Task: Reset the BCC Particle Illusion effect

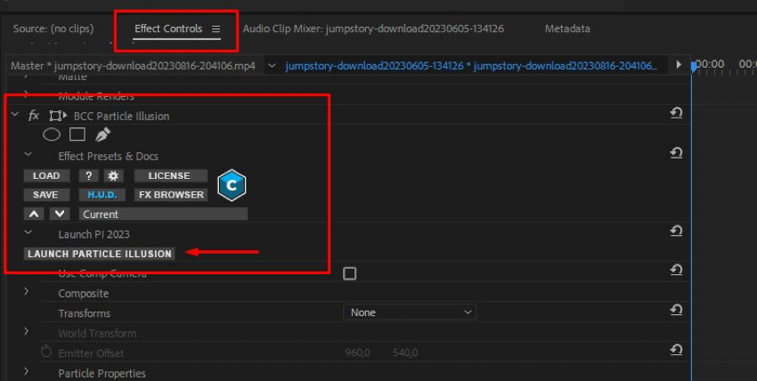Action: (x=676, y=113)
